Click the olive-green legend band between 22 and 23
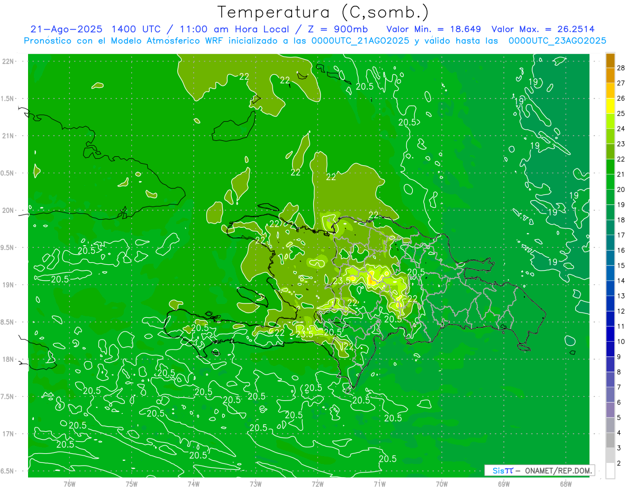 pyautogui.click(x=610, y=151)
